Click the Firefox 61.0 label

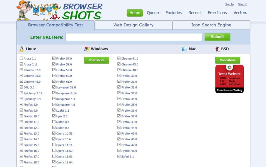tap(64, 82)
